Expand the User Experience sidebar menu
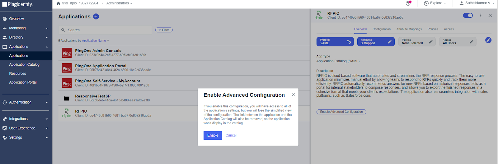Image resolution: width=498 pixels, height=164 pixels. tap(47, 128)
